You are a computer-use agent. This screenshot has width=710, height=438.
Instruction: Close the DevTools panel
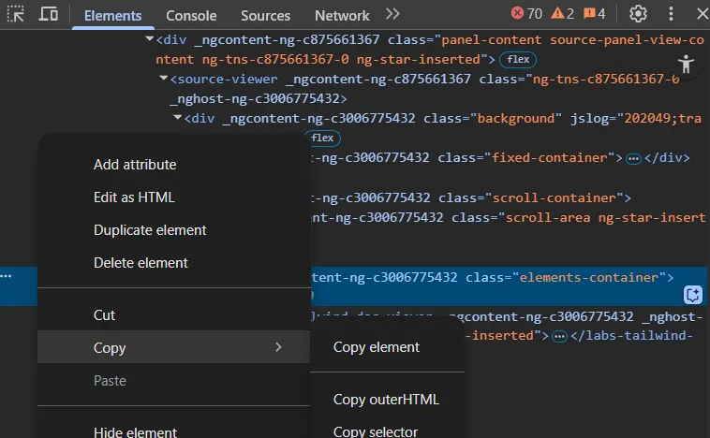703,14
